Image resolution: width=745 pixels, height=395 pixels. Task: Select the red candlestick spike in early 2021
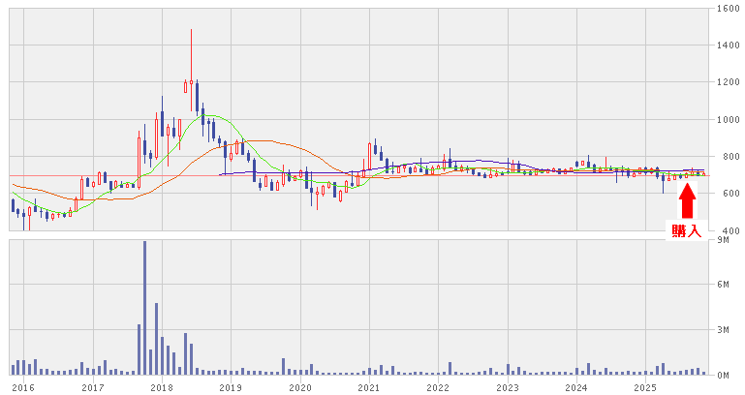[370, 150]
